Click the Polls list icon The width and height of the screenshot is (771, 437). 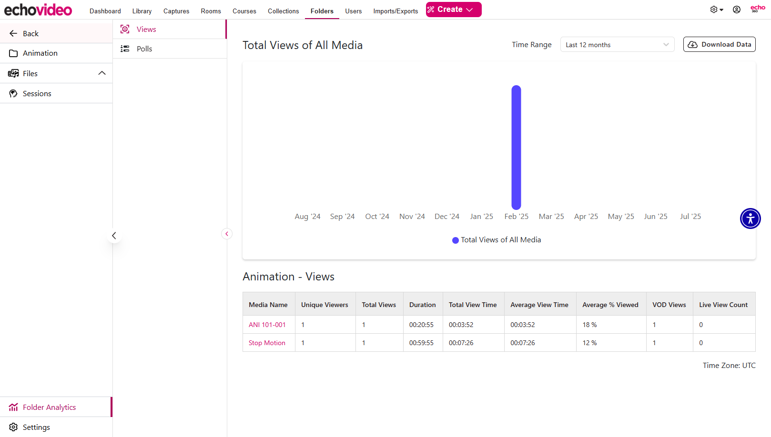125,49
